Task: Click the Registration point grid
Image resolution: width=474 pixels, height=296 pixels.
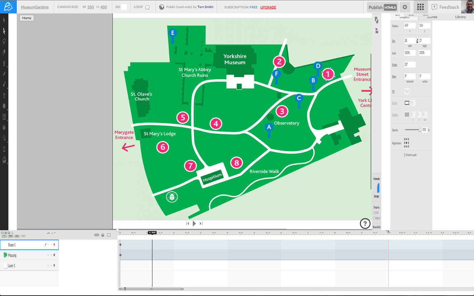Action: [x=407, y=143]
